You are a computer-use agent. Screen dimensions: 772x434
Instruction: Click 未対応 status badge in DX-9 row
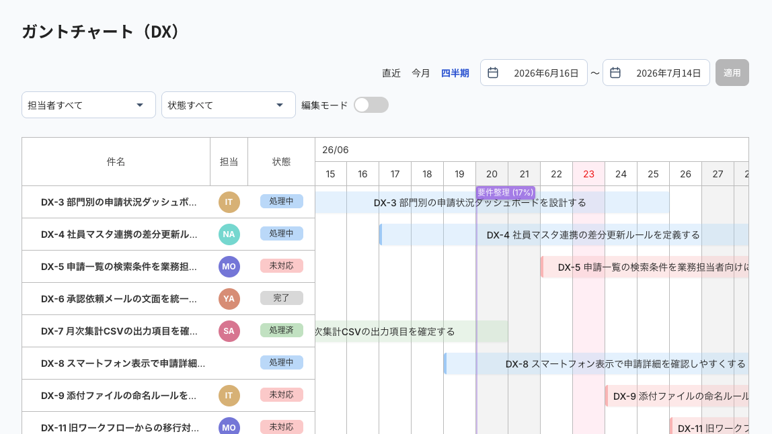tap(282, 394)
